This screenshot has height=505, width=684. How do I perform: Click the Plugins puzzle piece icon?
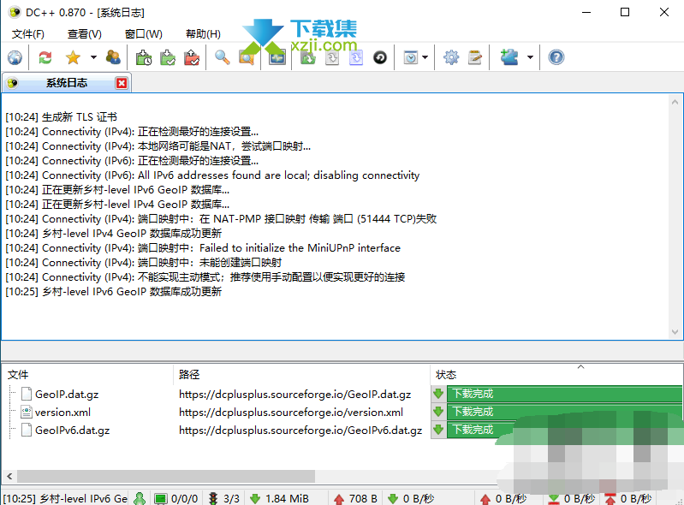509,57
